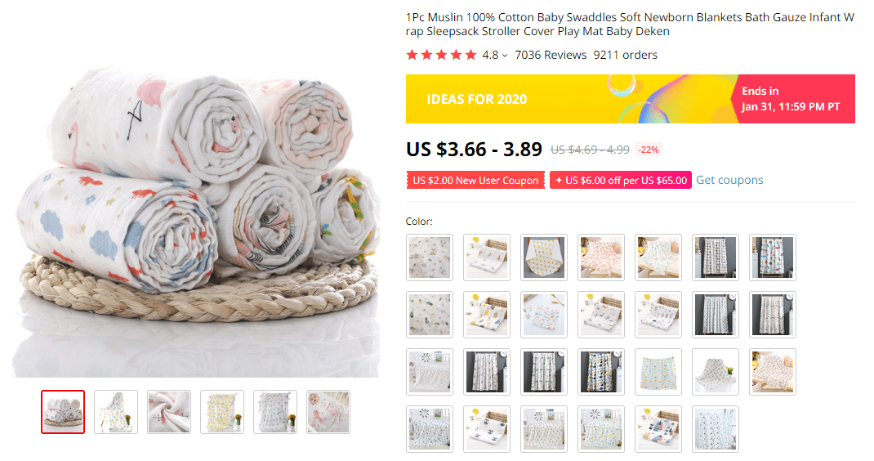Choose the last color swatch in the bottom row
This screenshot has width=874, height=461.
[716, 428]
